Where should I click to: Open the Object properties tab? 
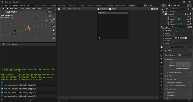point(161,78)
